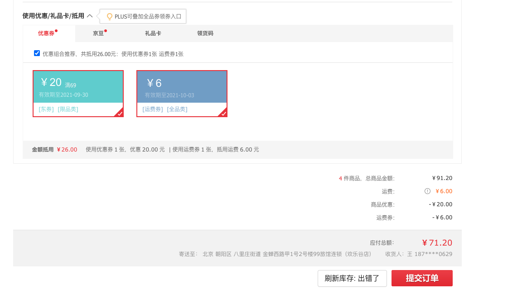Click the red dot beside 京豆
The width and height of the screenshot is (527, 294).
pyautogui.click(x=106, y=31)
